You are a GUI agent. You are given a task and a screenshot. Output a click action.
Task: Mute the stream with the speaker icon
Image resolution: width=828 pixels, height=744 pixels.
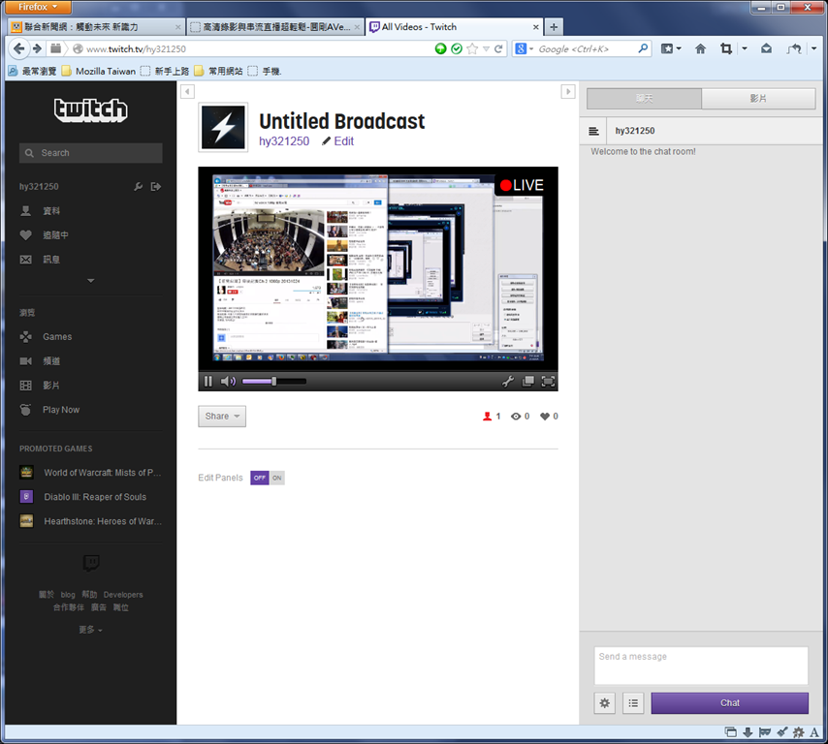[228, 381]
